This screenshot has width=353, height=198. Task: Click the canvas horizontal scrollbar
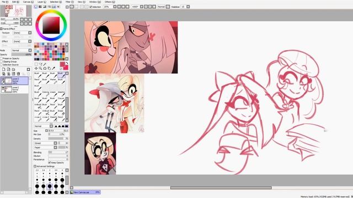[x=221, y=188]
